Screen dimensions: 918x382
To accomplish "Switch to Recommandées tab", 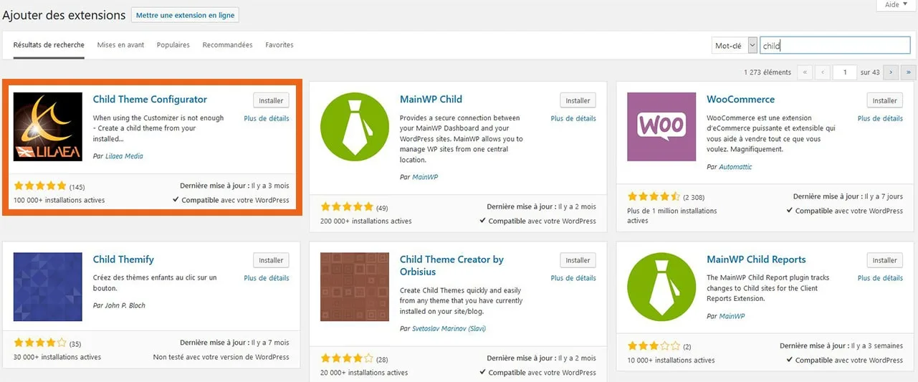I will [227, 45].
